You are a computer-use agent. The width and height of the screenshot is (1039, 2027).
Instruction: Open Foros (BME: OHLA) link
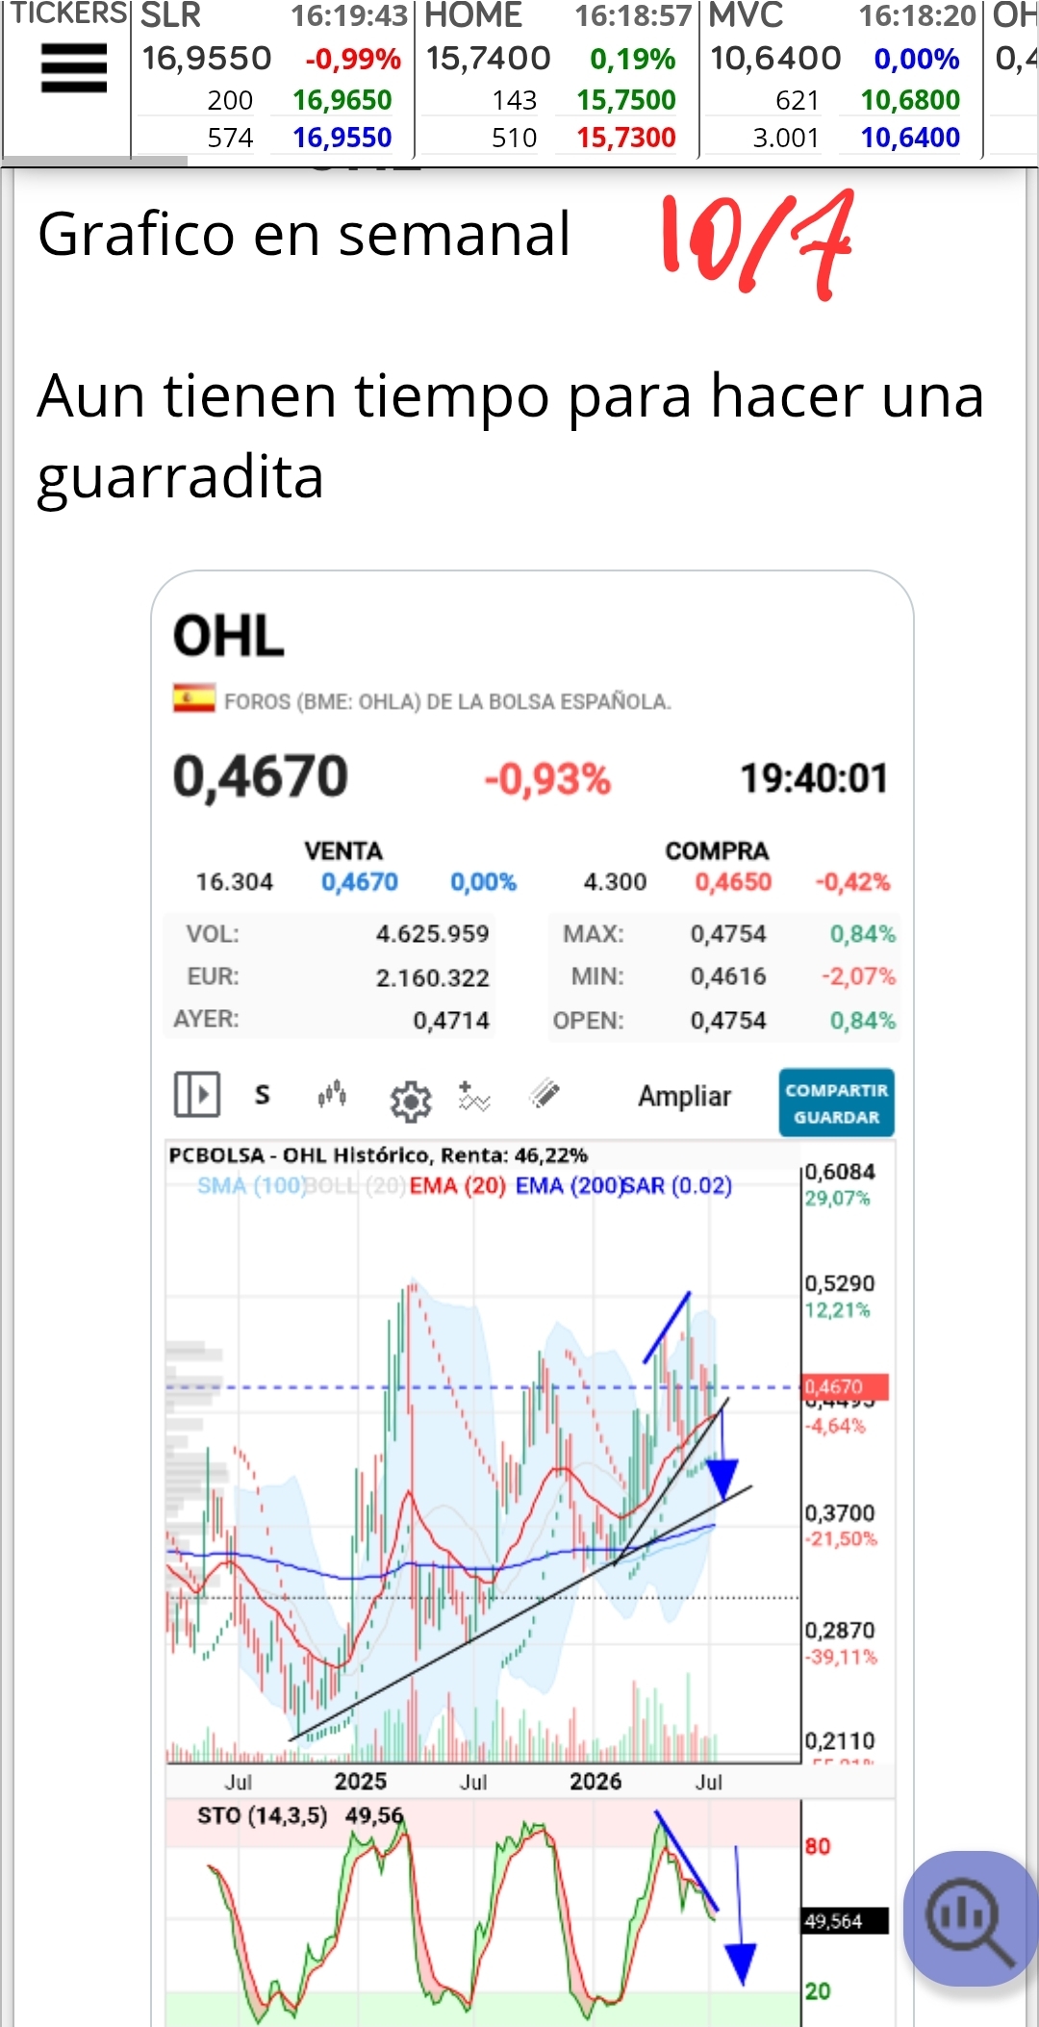click(447, 701)
